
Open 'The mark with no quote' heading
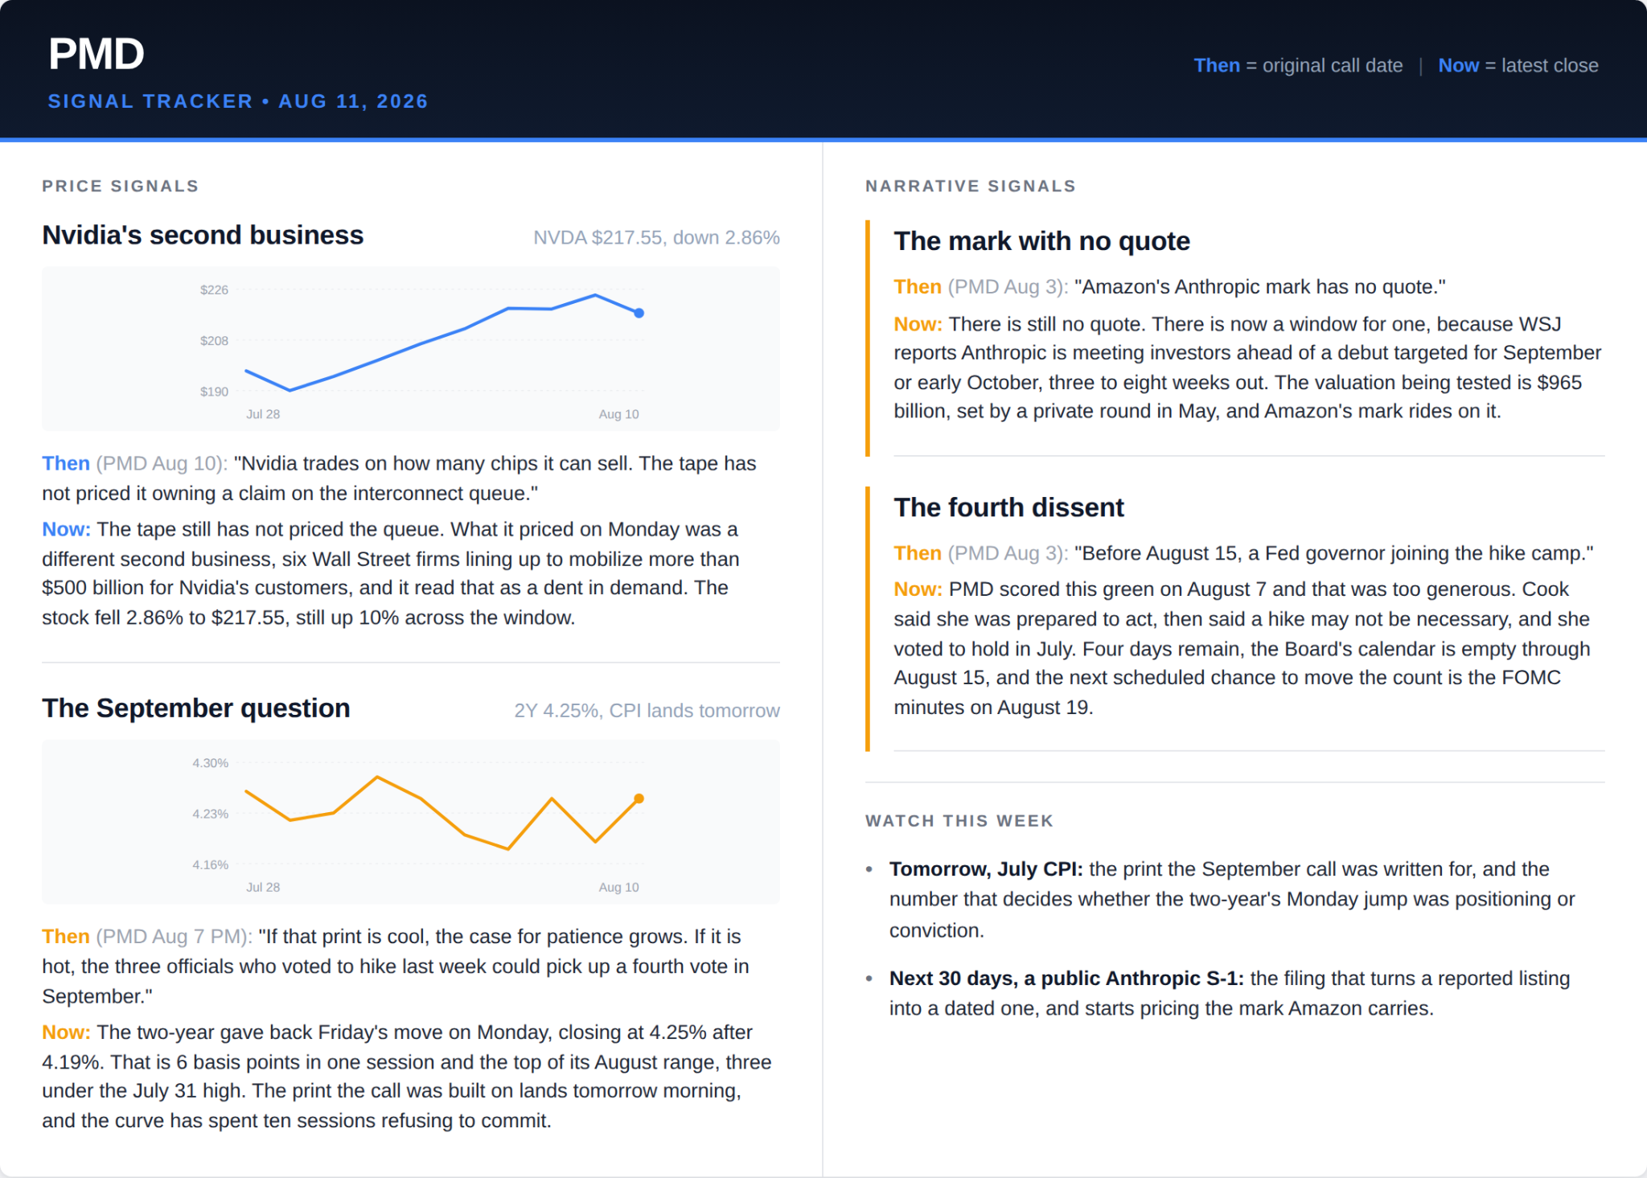click(1041, 241)
